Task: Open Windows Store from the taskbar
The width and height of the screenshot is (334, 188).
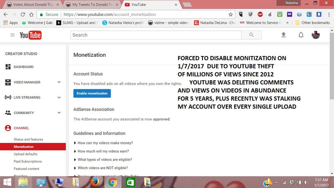Action: [x=130, y=182]
